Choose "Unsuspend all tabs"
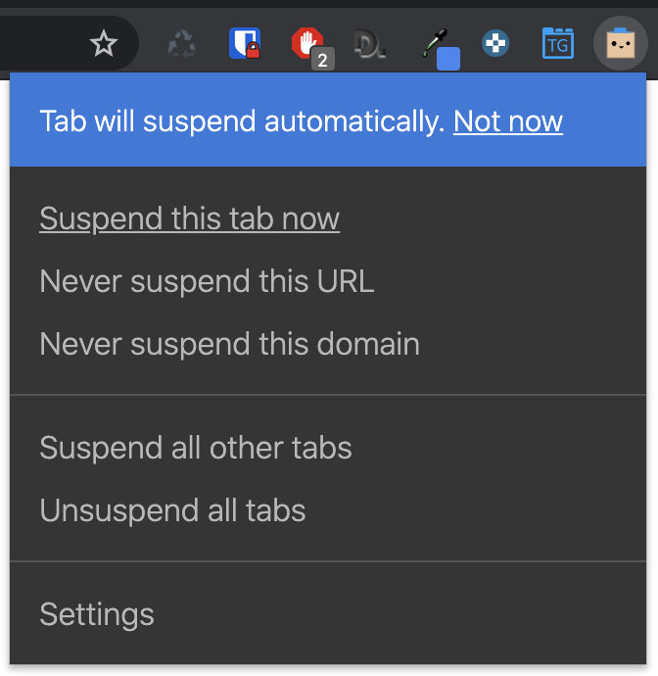This screenshot has width=658, height=676. click(172, 511)
